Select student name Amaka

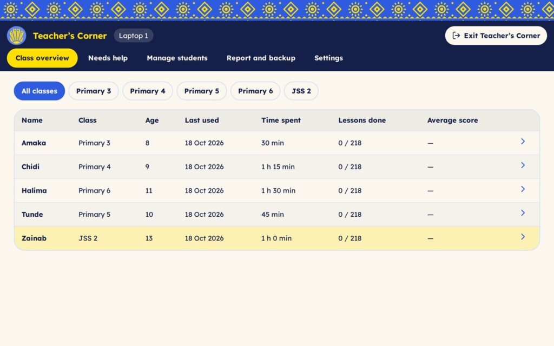tap(34, 143)
